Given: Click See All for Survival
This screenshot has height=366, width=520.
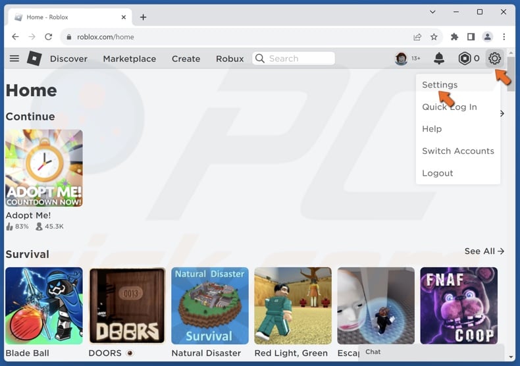Looking at the screenshot, I should [x=484, y=251].
